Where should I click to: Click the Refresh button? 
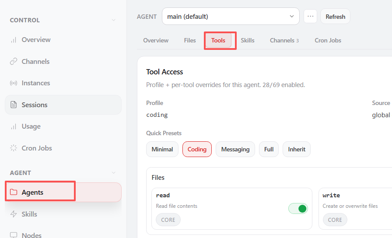(335, 17)
